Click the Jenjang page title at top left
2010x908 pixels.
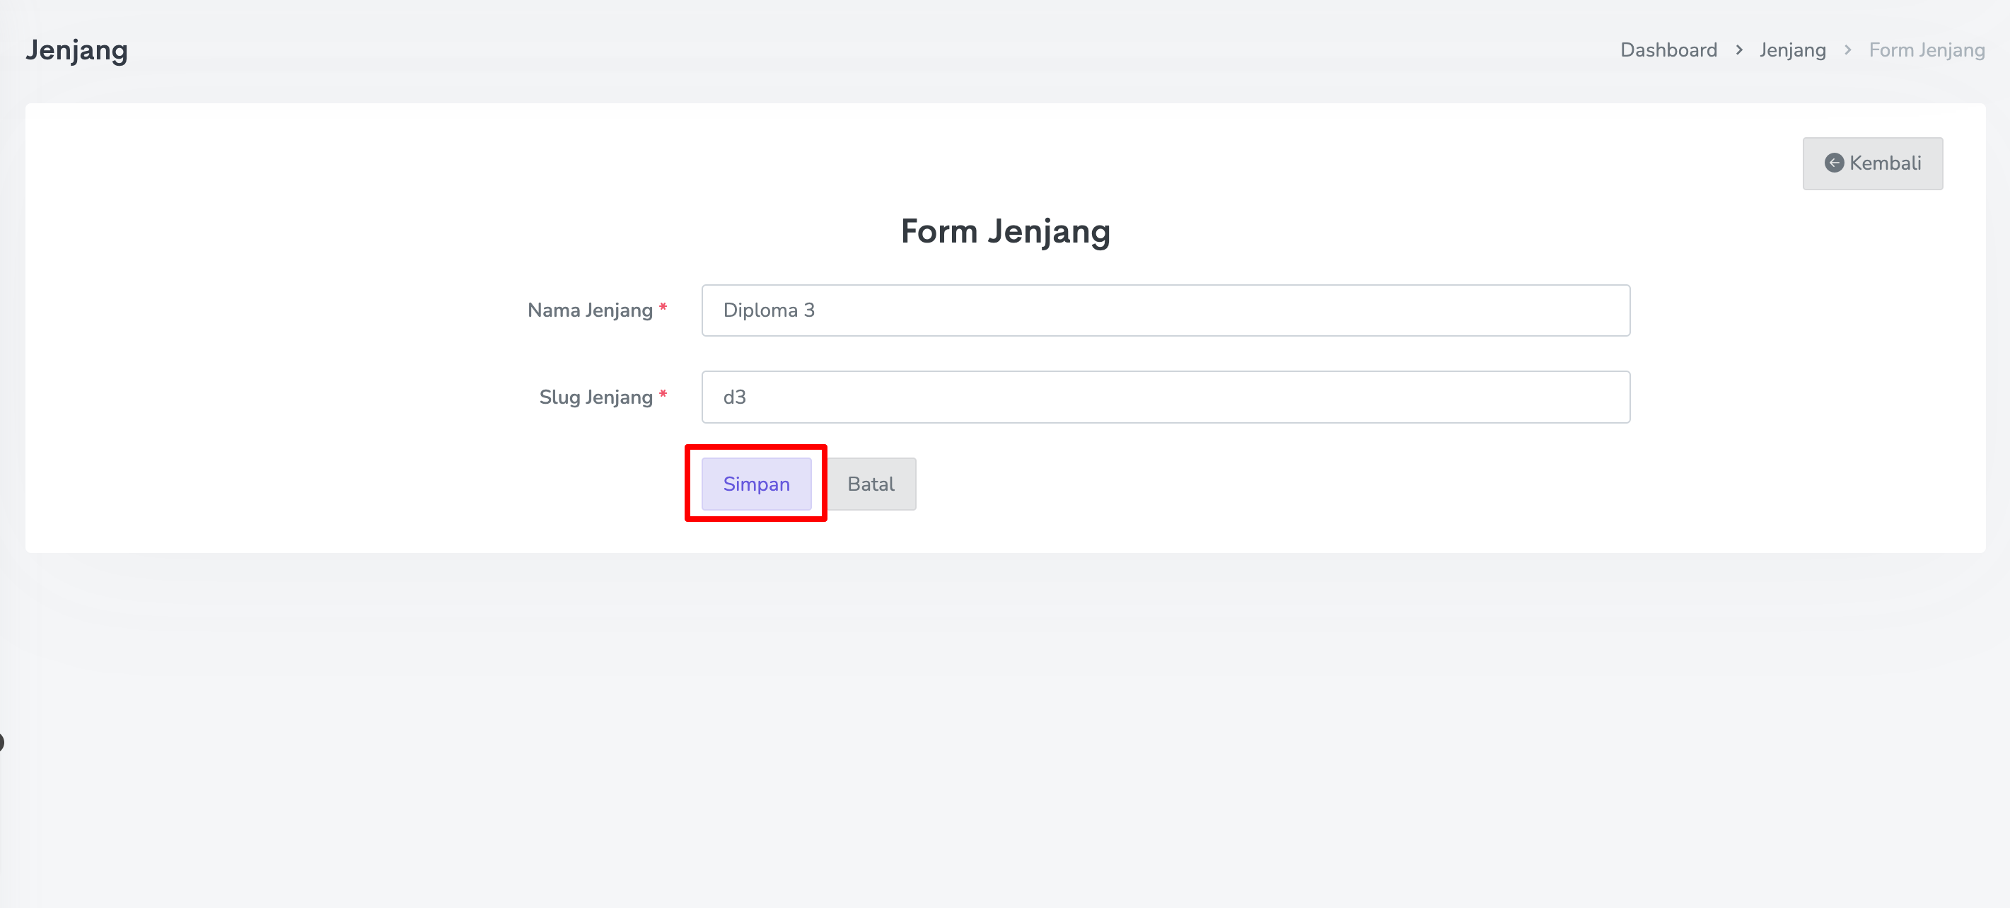tap(76, 50)
